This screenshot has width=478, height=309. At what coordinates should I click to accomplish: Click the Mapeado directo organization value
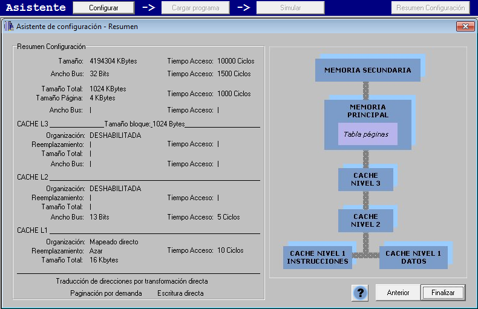point(114,242)
